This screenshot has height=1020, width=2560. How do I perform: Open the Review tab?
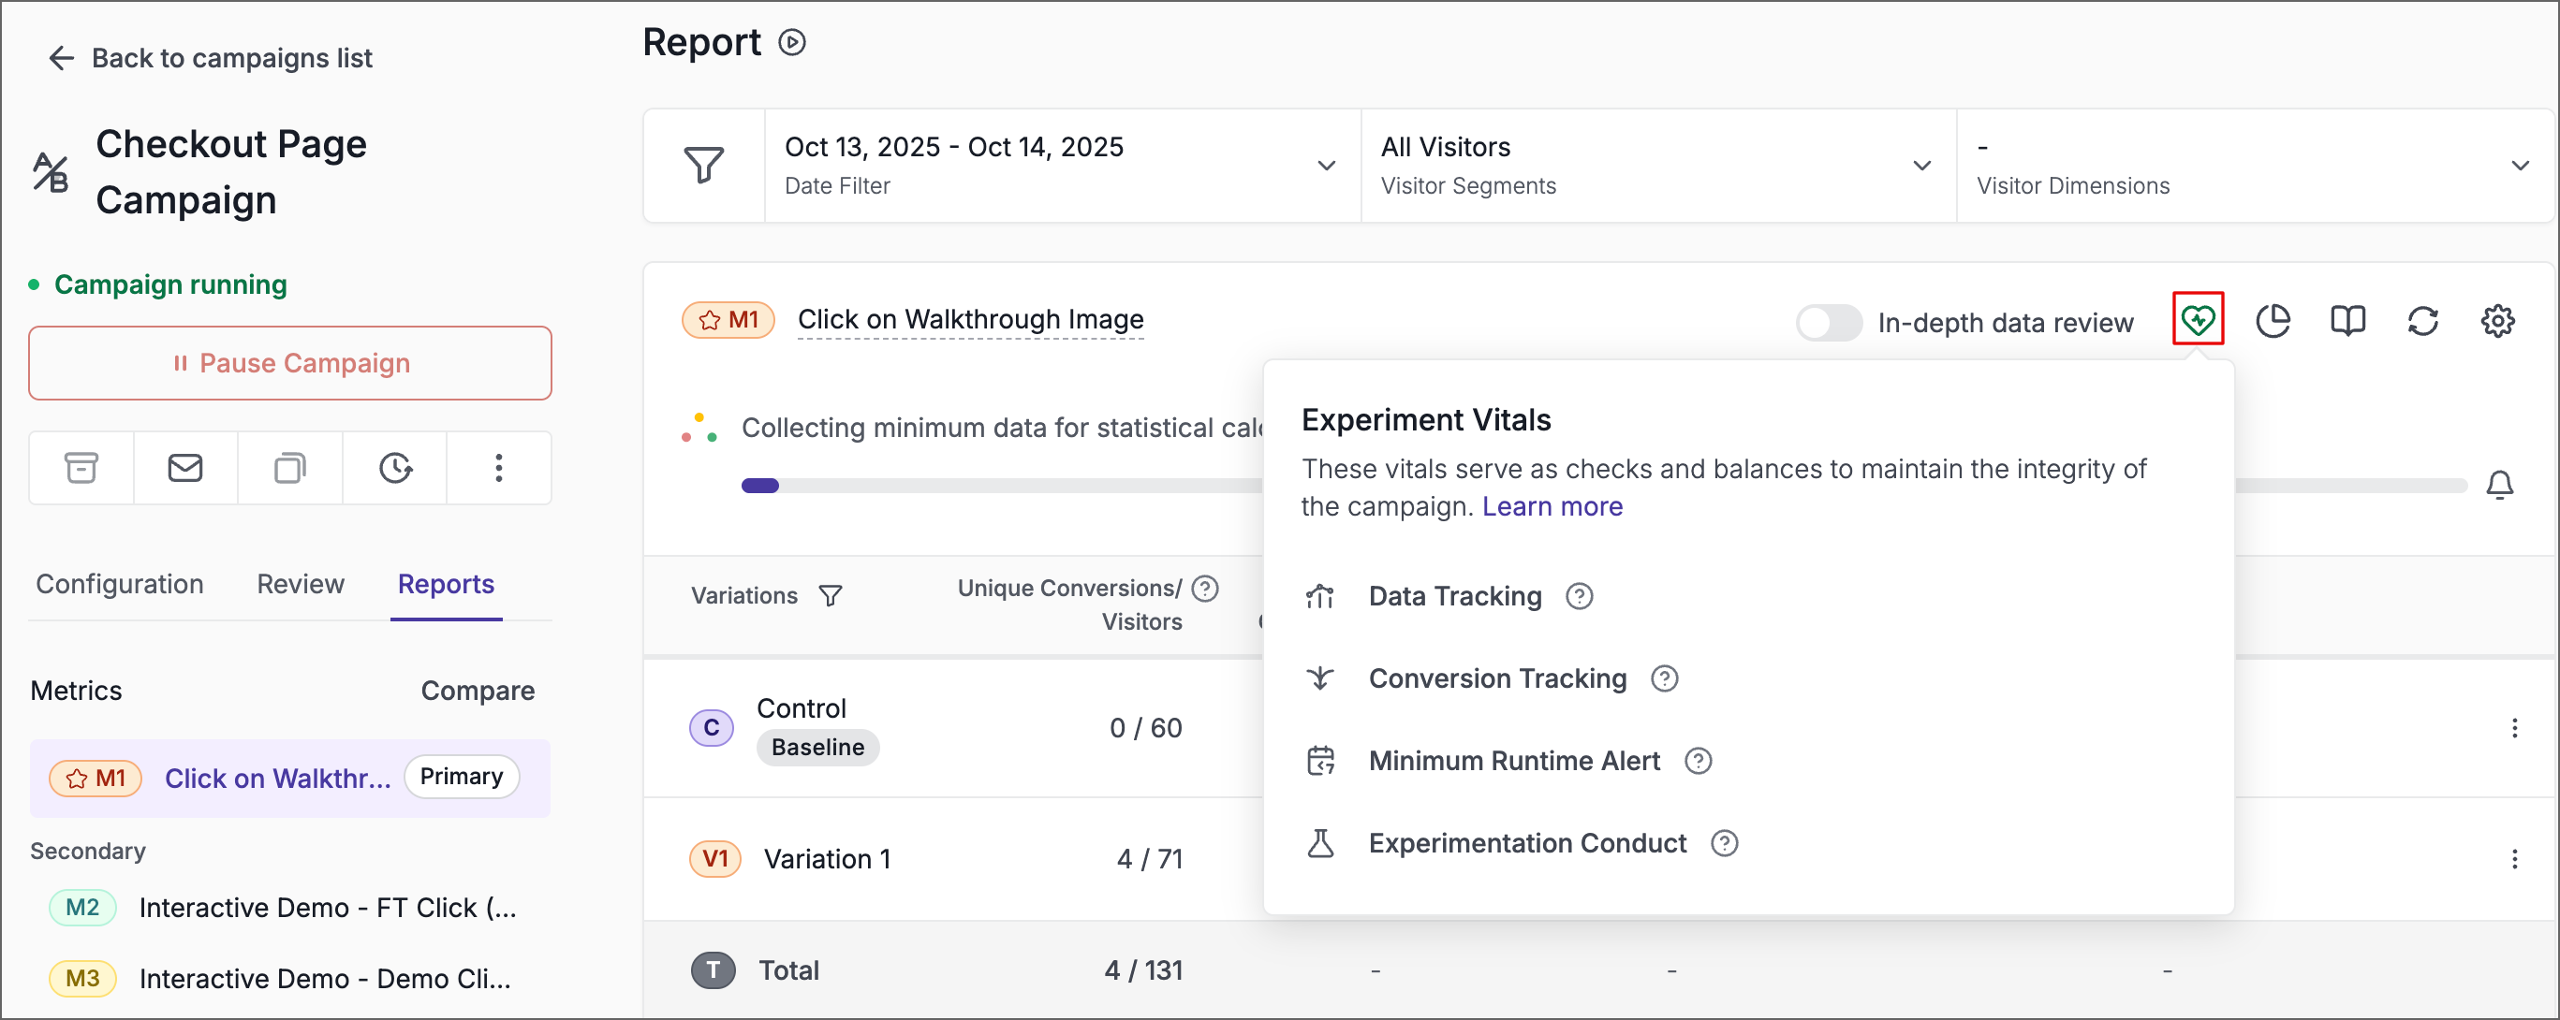click(301, 583)
